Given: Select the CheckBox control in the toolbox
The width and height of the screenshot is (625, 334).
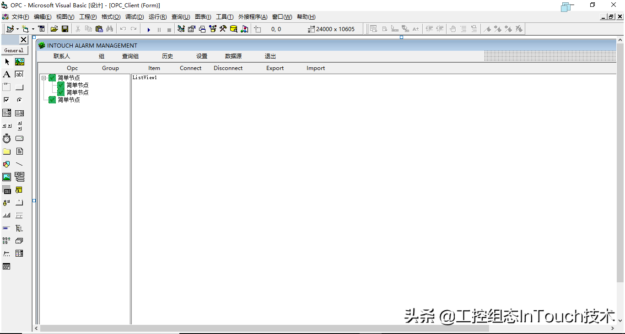Looking at the screenshot, I should pos(7,100).
